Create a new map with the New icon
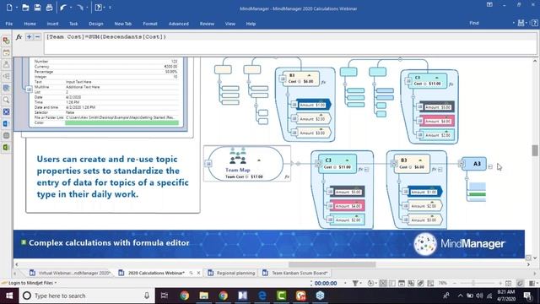Viewport: 540px width, 304px height. 9,8
